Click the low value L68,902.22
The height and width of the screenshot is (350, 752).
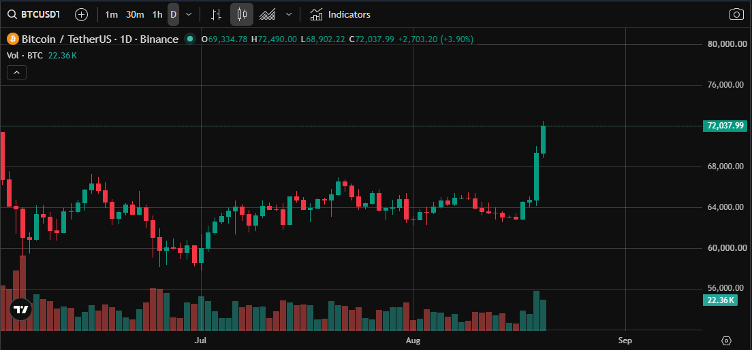click(x=323, y=39)
